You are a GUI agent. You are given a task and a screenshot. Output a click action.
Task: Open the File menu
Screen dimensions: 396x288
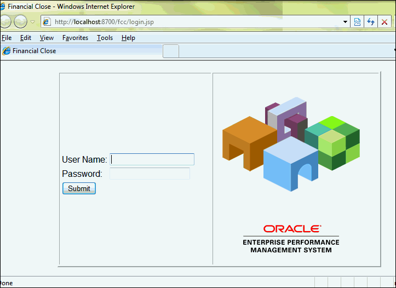click(7, 38)
